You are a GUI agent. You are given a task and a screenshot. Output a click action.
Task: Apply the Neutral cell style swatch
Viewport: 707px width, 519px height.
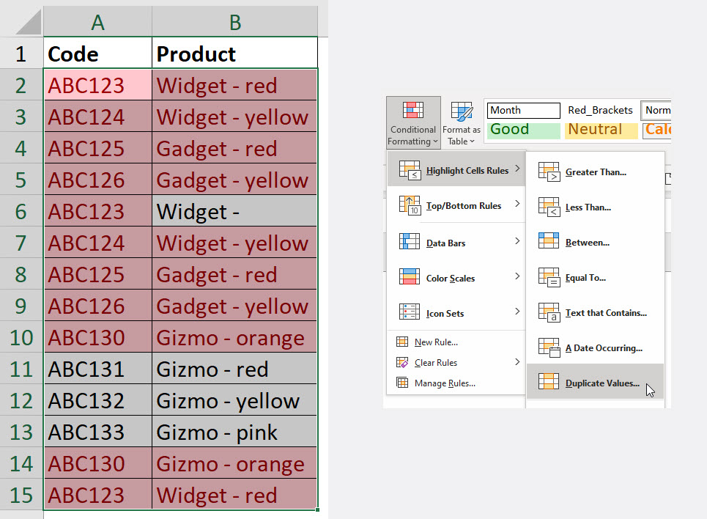pyautogui.click(x=601, y=130)
